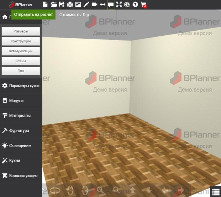
Task: Open the shopping cart
Action: click(143, 5)
